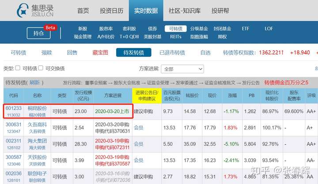
Task: Open stock code 300587 link
Action: tap(14, 157)
